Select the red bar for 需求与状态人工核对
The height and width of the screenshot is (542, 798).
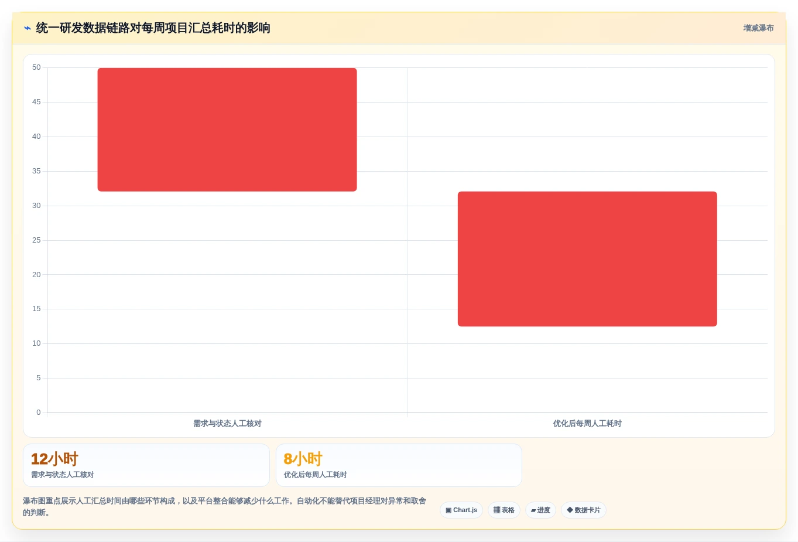227,129
